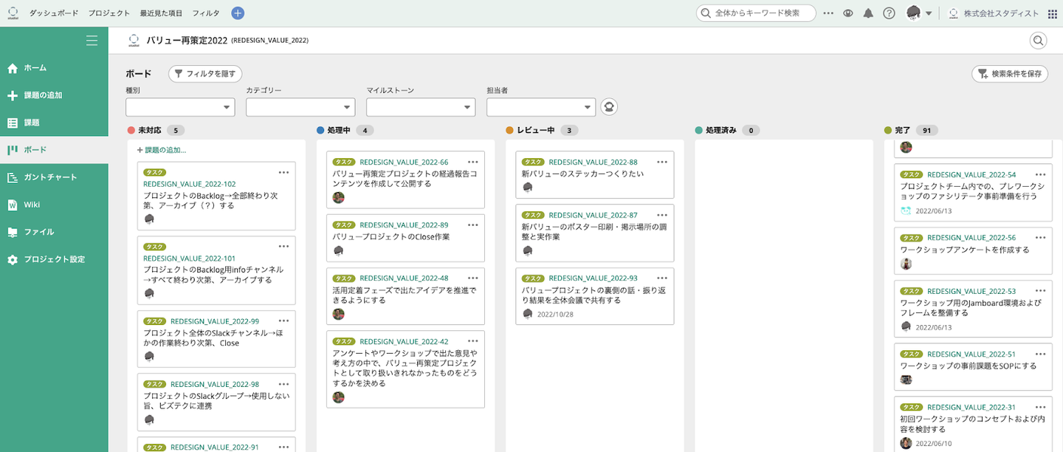Click the 株式会社スタディスト organization name
Viewport: 1063px width, 452px height.
(1002, 13)
